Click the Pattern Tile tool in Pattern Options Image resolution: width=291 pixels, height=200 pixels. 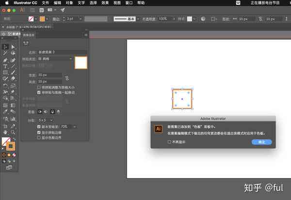(x=26, y=44)
